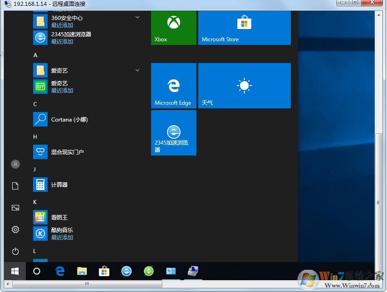Click the Cortana circle icon on taskbar
387x292 pixels.
pyautogui.click(x=37, y=271)
